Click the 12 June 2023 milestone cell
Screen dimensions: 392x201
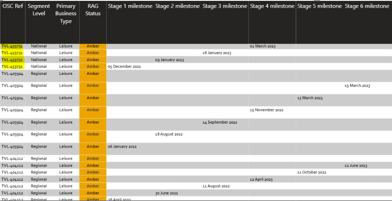pos(356,166)
